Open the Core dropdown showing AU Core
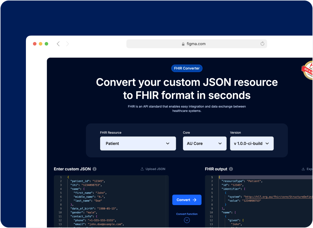The width and height of the screenshot is (313, 228). (x=205, y=143)
